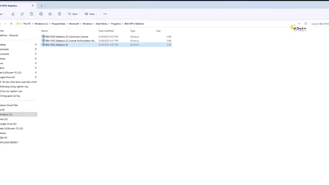Go up one folder with the up arrow
The width and height of the screenshot is (329, 185).
[11, 24]
